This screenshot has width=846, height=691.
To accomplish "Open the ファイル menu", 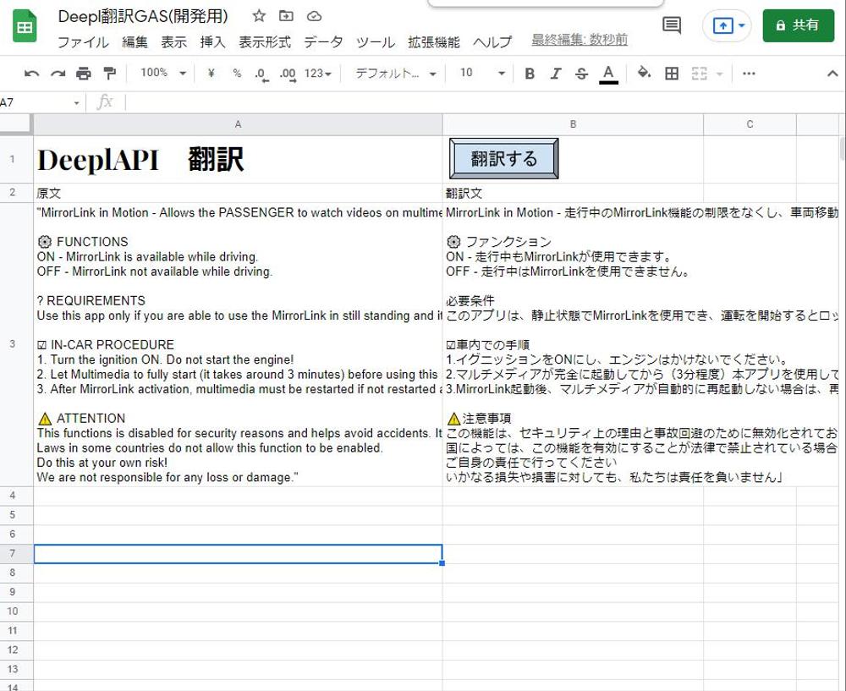I will [x=83, y=42].
